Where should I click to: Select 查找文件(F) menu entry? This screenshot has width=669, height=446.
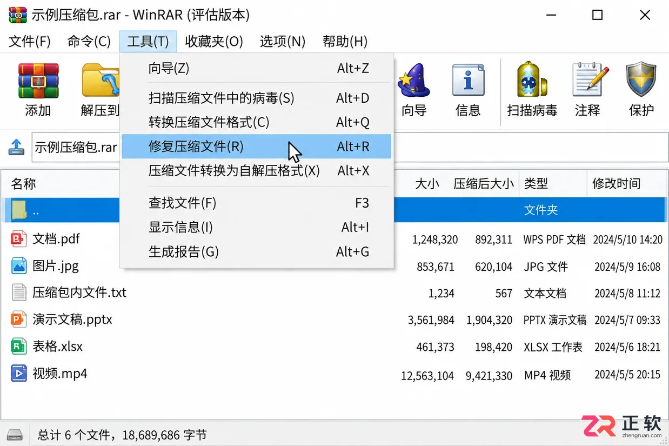tap(256, 203)
